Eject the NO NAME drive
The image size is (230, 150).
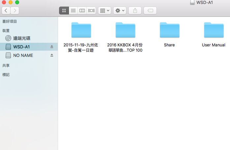(x=51, y=55)
